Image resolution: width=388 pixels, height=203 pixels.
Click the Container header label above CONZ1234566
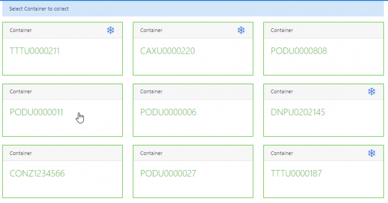pos(21,153)
